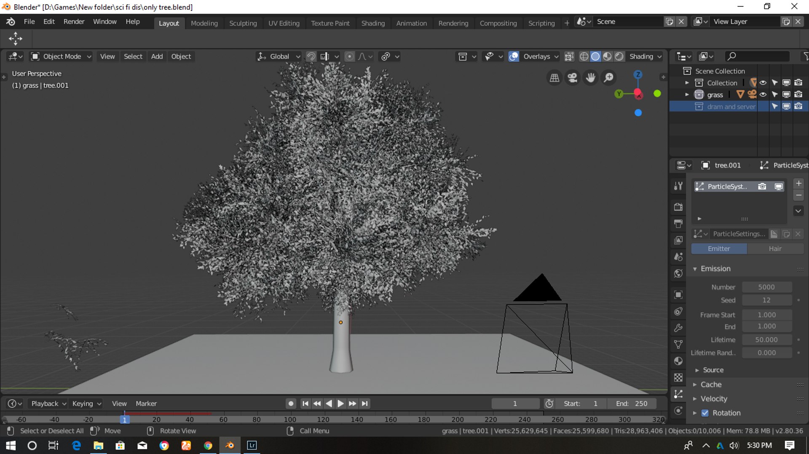
Task: Open the World properties tab icon
Action: coord(678,273)
